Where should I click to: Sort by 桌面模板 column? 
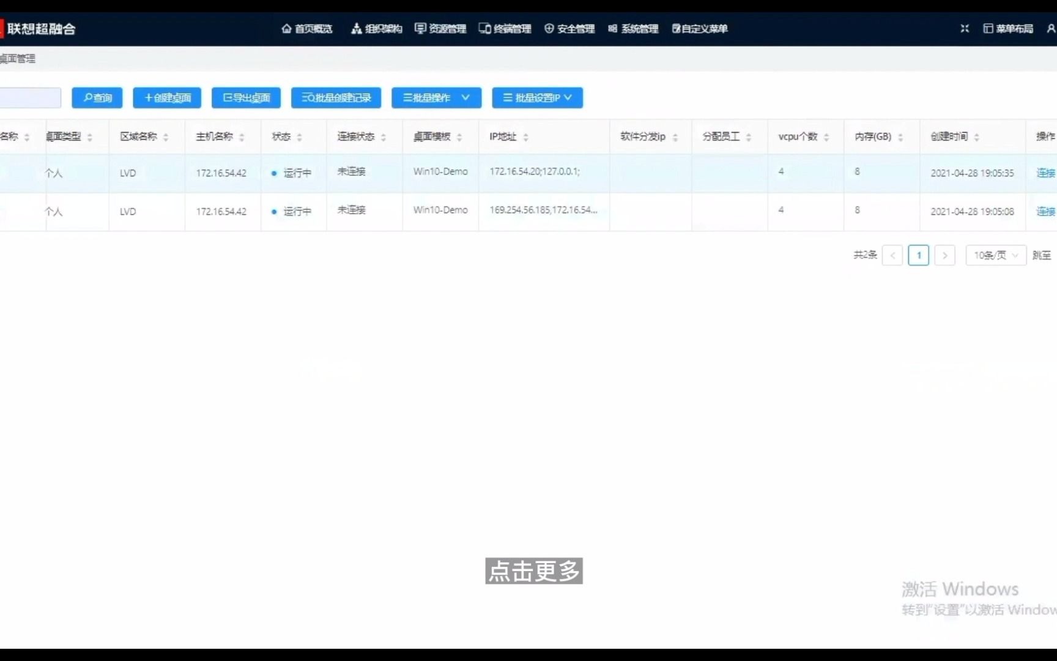pyautogui.click(x=459, y=137)
